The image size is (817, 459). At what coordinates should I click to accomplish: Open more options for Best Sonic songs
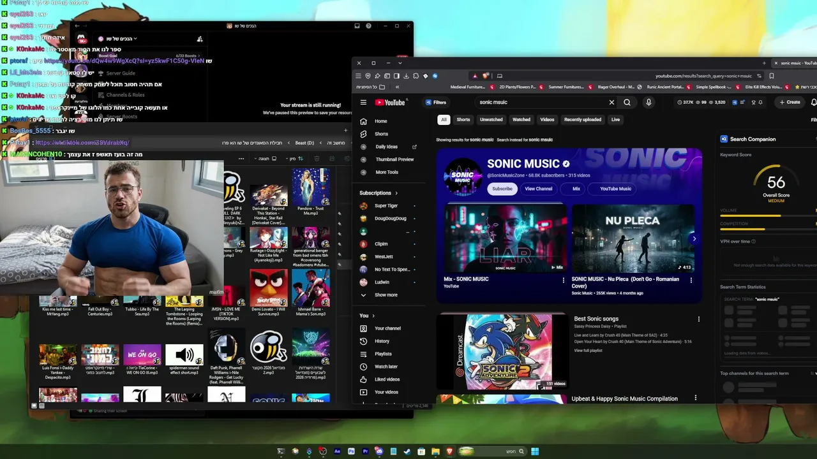click(698, 319)
